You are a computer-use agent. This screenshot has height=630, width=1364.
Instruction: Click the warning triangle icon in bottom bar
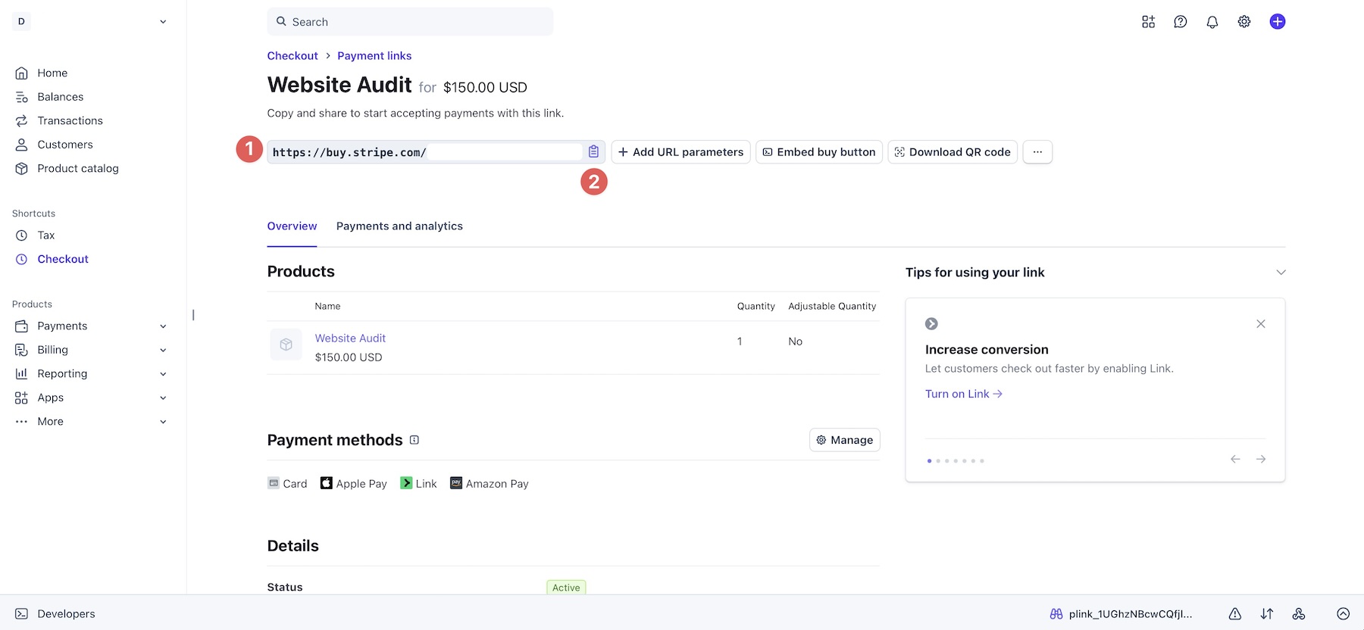point(1235,614)
